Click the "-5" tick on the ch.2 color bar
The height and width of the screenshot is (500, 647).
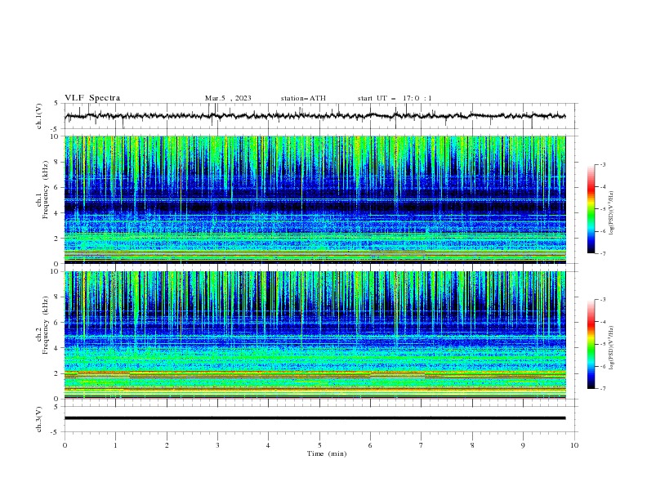(x=602, y=344)
